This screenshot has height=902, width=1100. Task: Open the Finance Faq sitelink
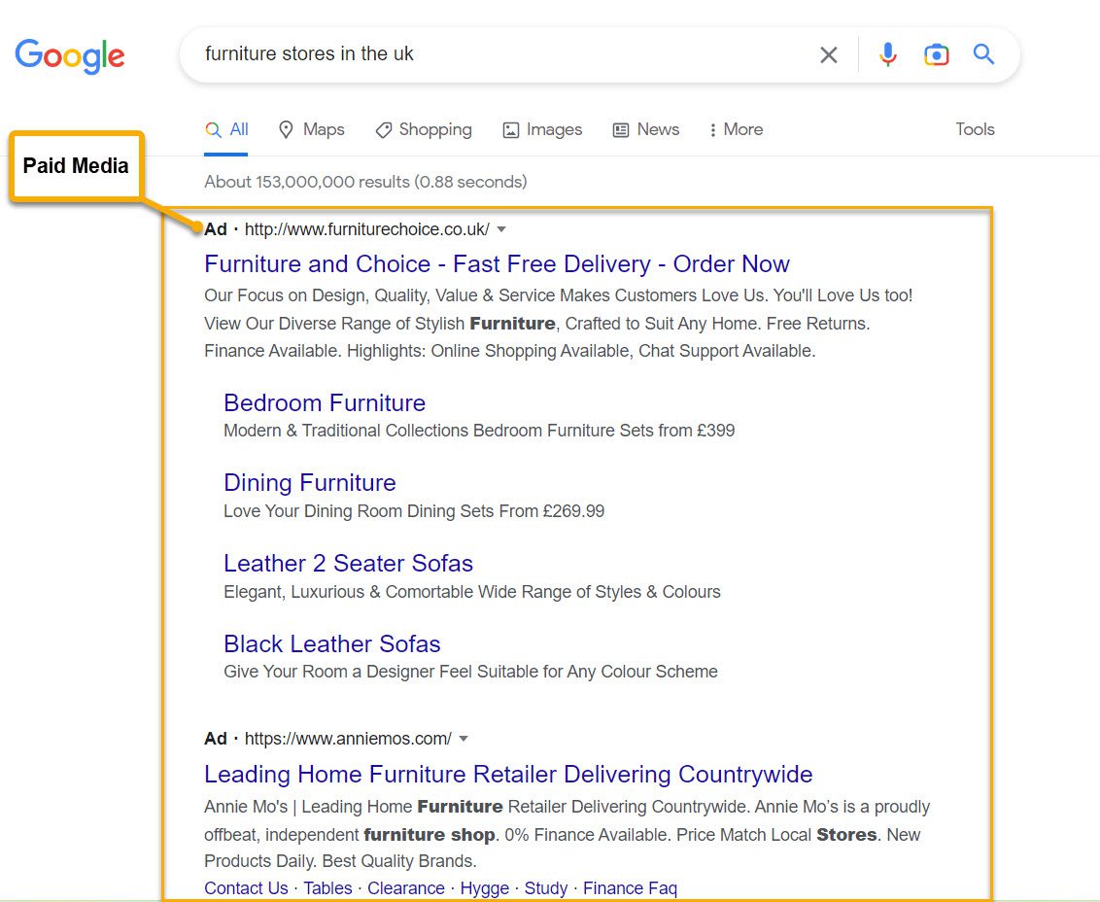(x=630, y=888)
